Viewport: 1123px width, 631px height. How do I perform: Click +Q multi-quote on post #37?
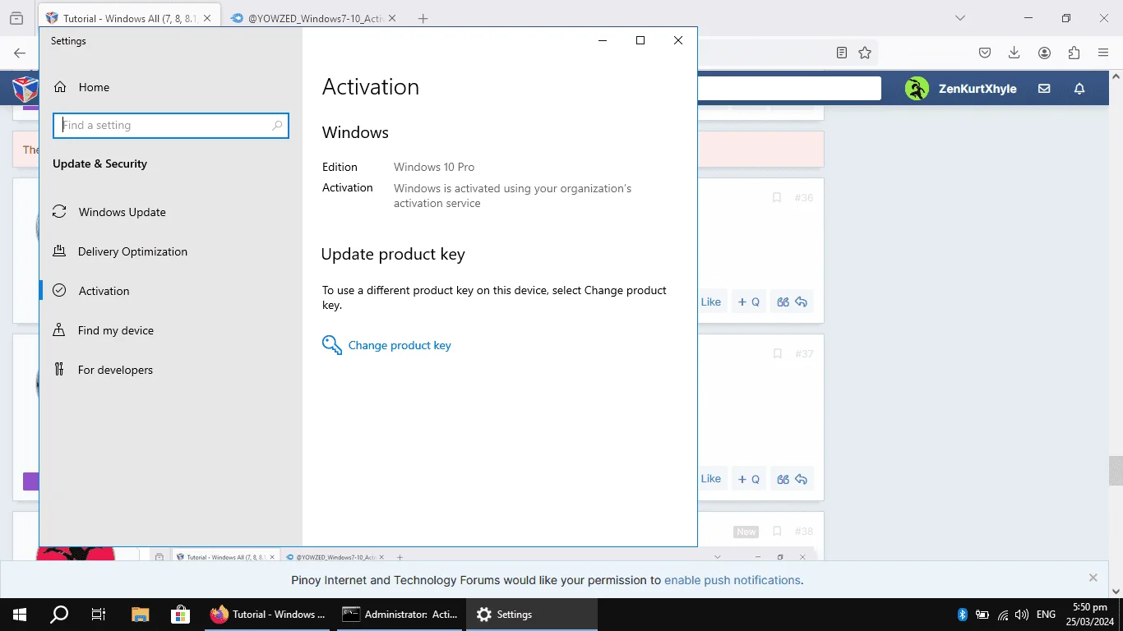click(x=749, y=479)
